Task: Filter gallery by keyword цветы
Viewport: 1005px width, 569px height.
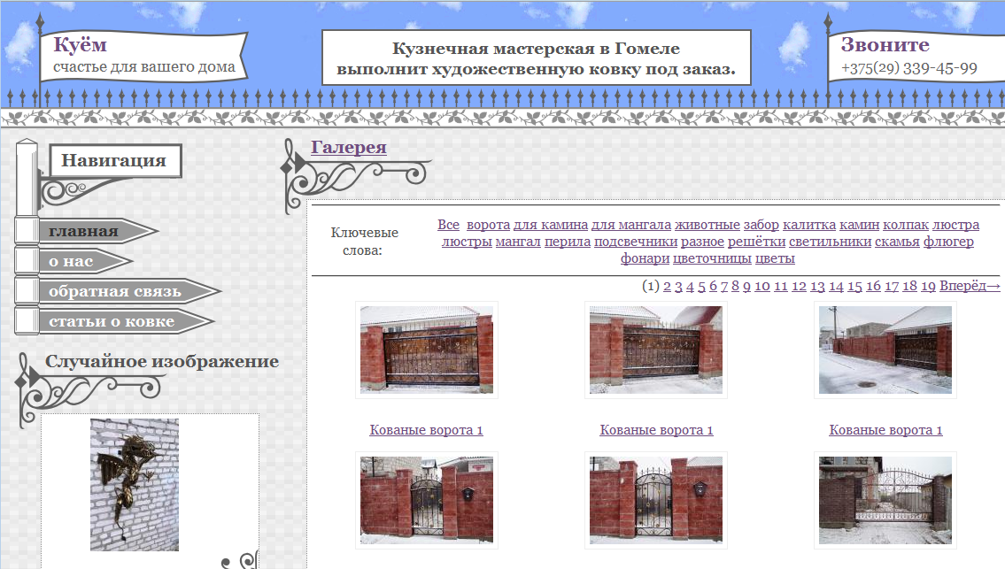Action: point(775,258)
